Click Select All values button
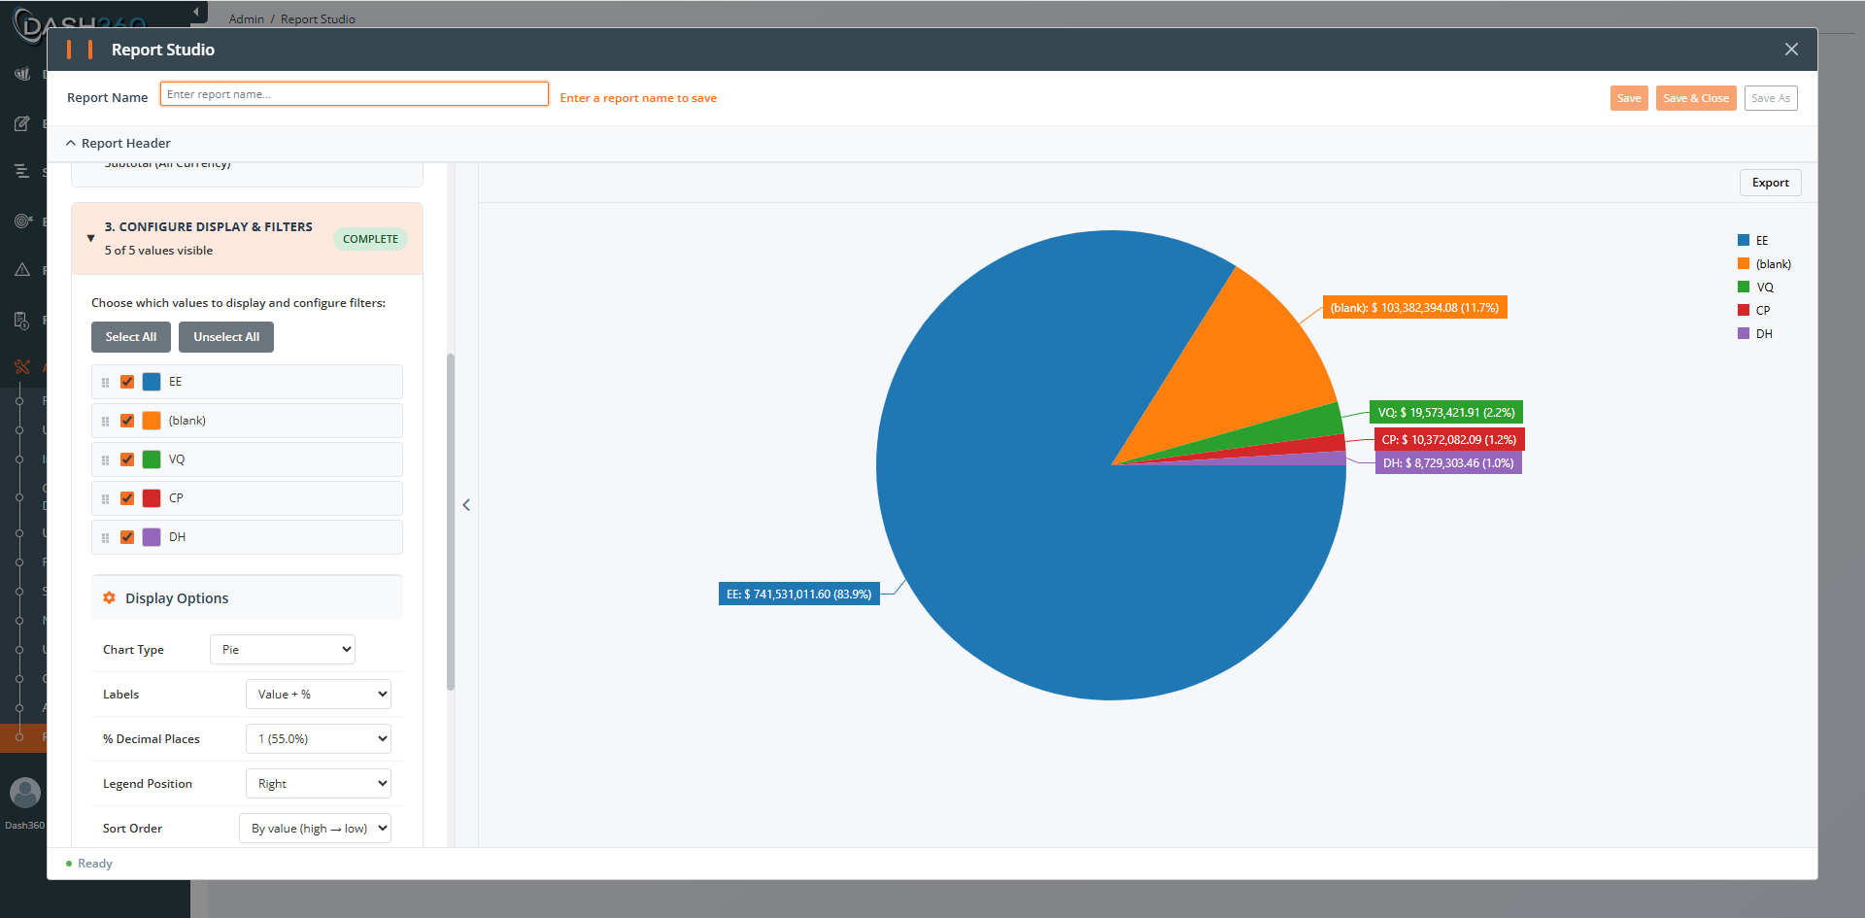The image size is (1865, 918). click(131, 337)
